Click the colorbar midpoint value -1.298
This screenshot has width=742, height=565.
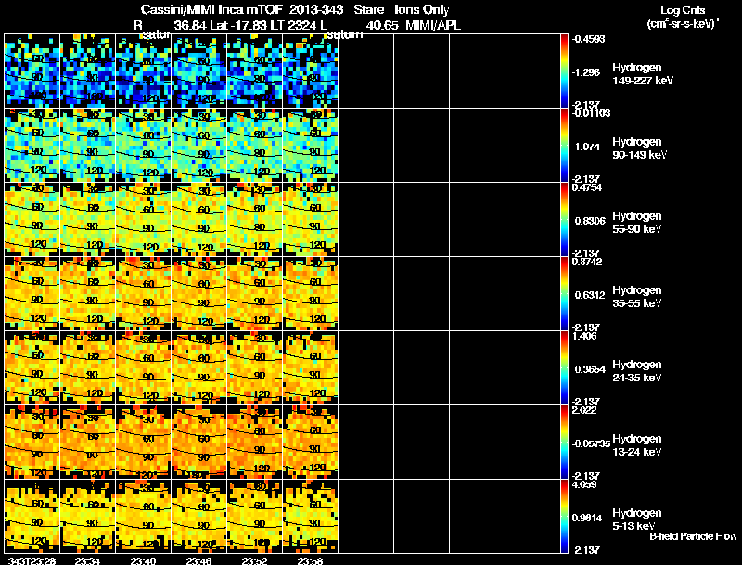coord(587,72)
